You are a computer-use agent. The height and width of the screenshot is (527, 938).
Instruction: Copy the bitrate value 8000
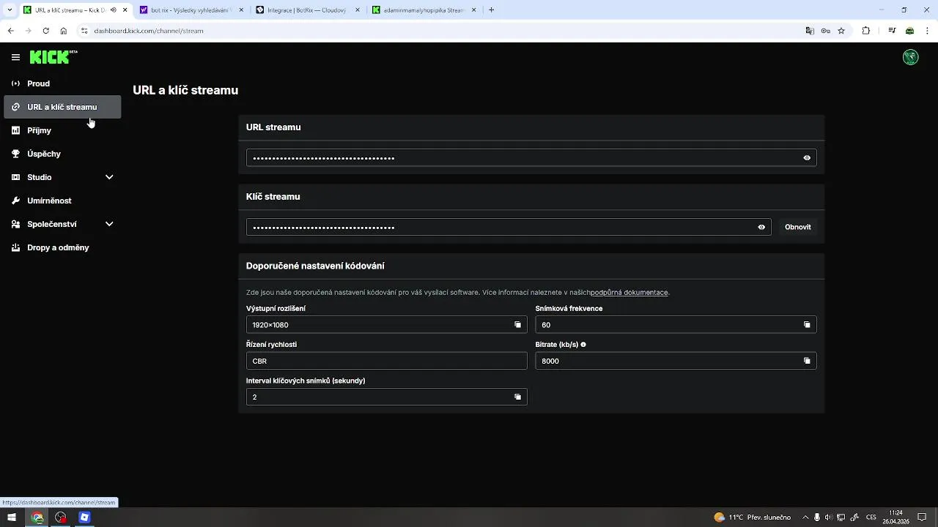coord(807,361)
